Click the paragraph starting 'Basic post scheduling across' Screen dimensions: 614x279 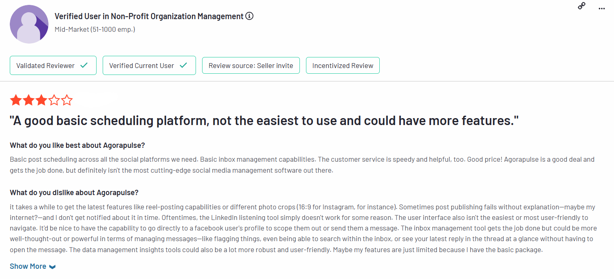click(x=302, y=165)
